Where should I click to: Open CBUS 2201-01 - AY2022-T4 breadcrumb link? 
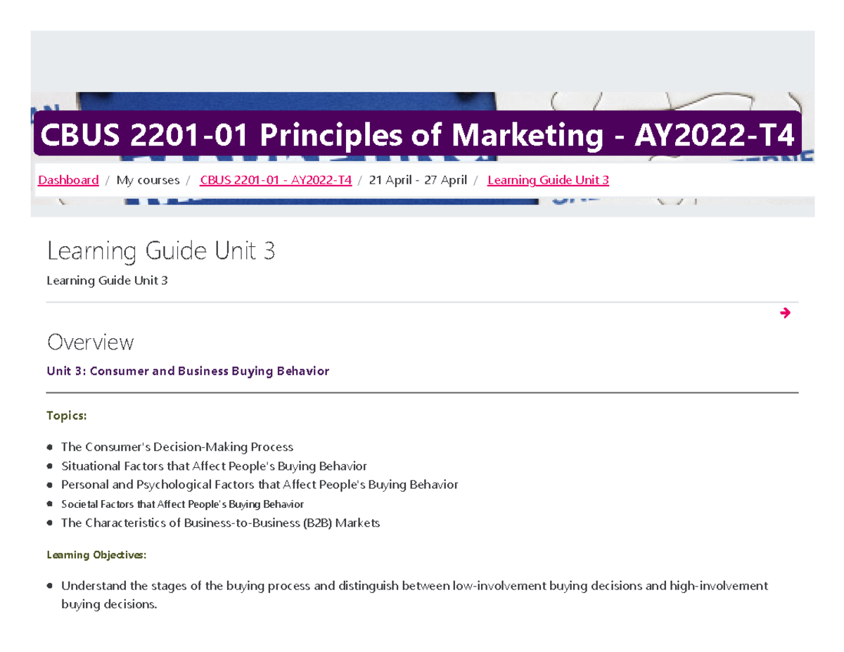[276, 180]
